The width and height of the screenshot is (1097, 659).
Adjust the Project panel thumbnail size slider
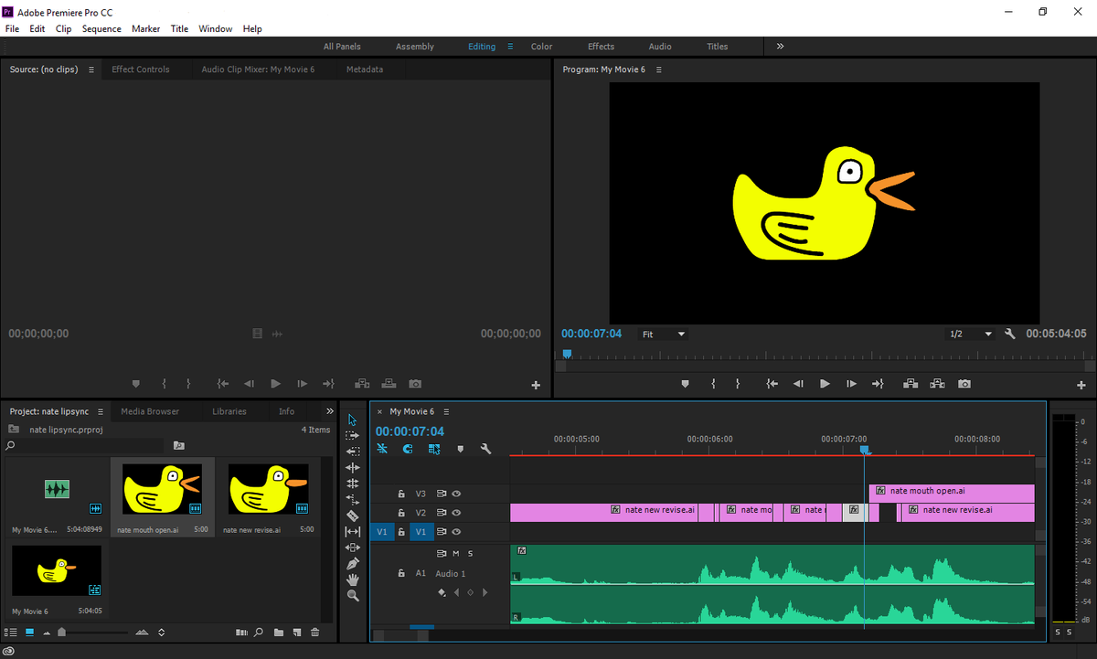click(61, 632)
